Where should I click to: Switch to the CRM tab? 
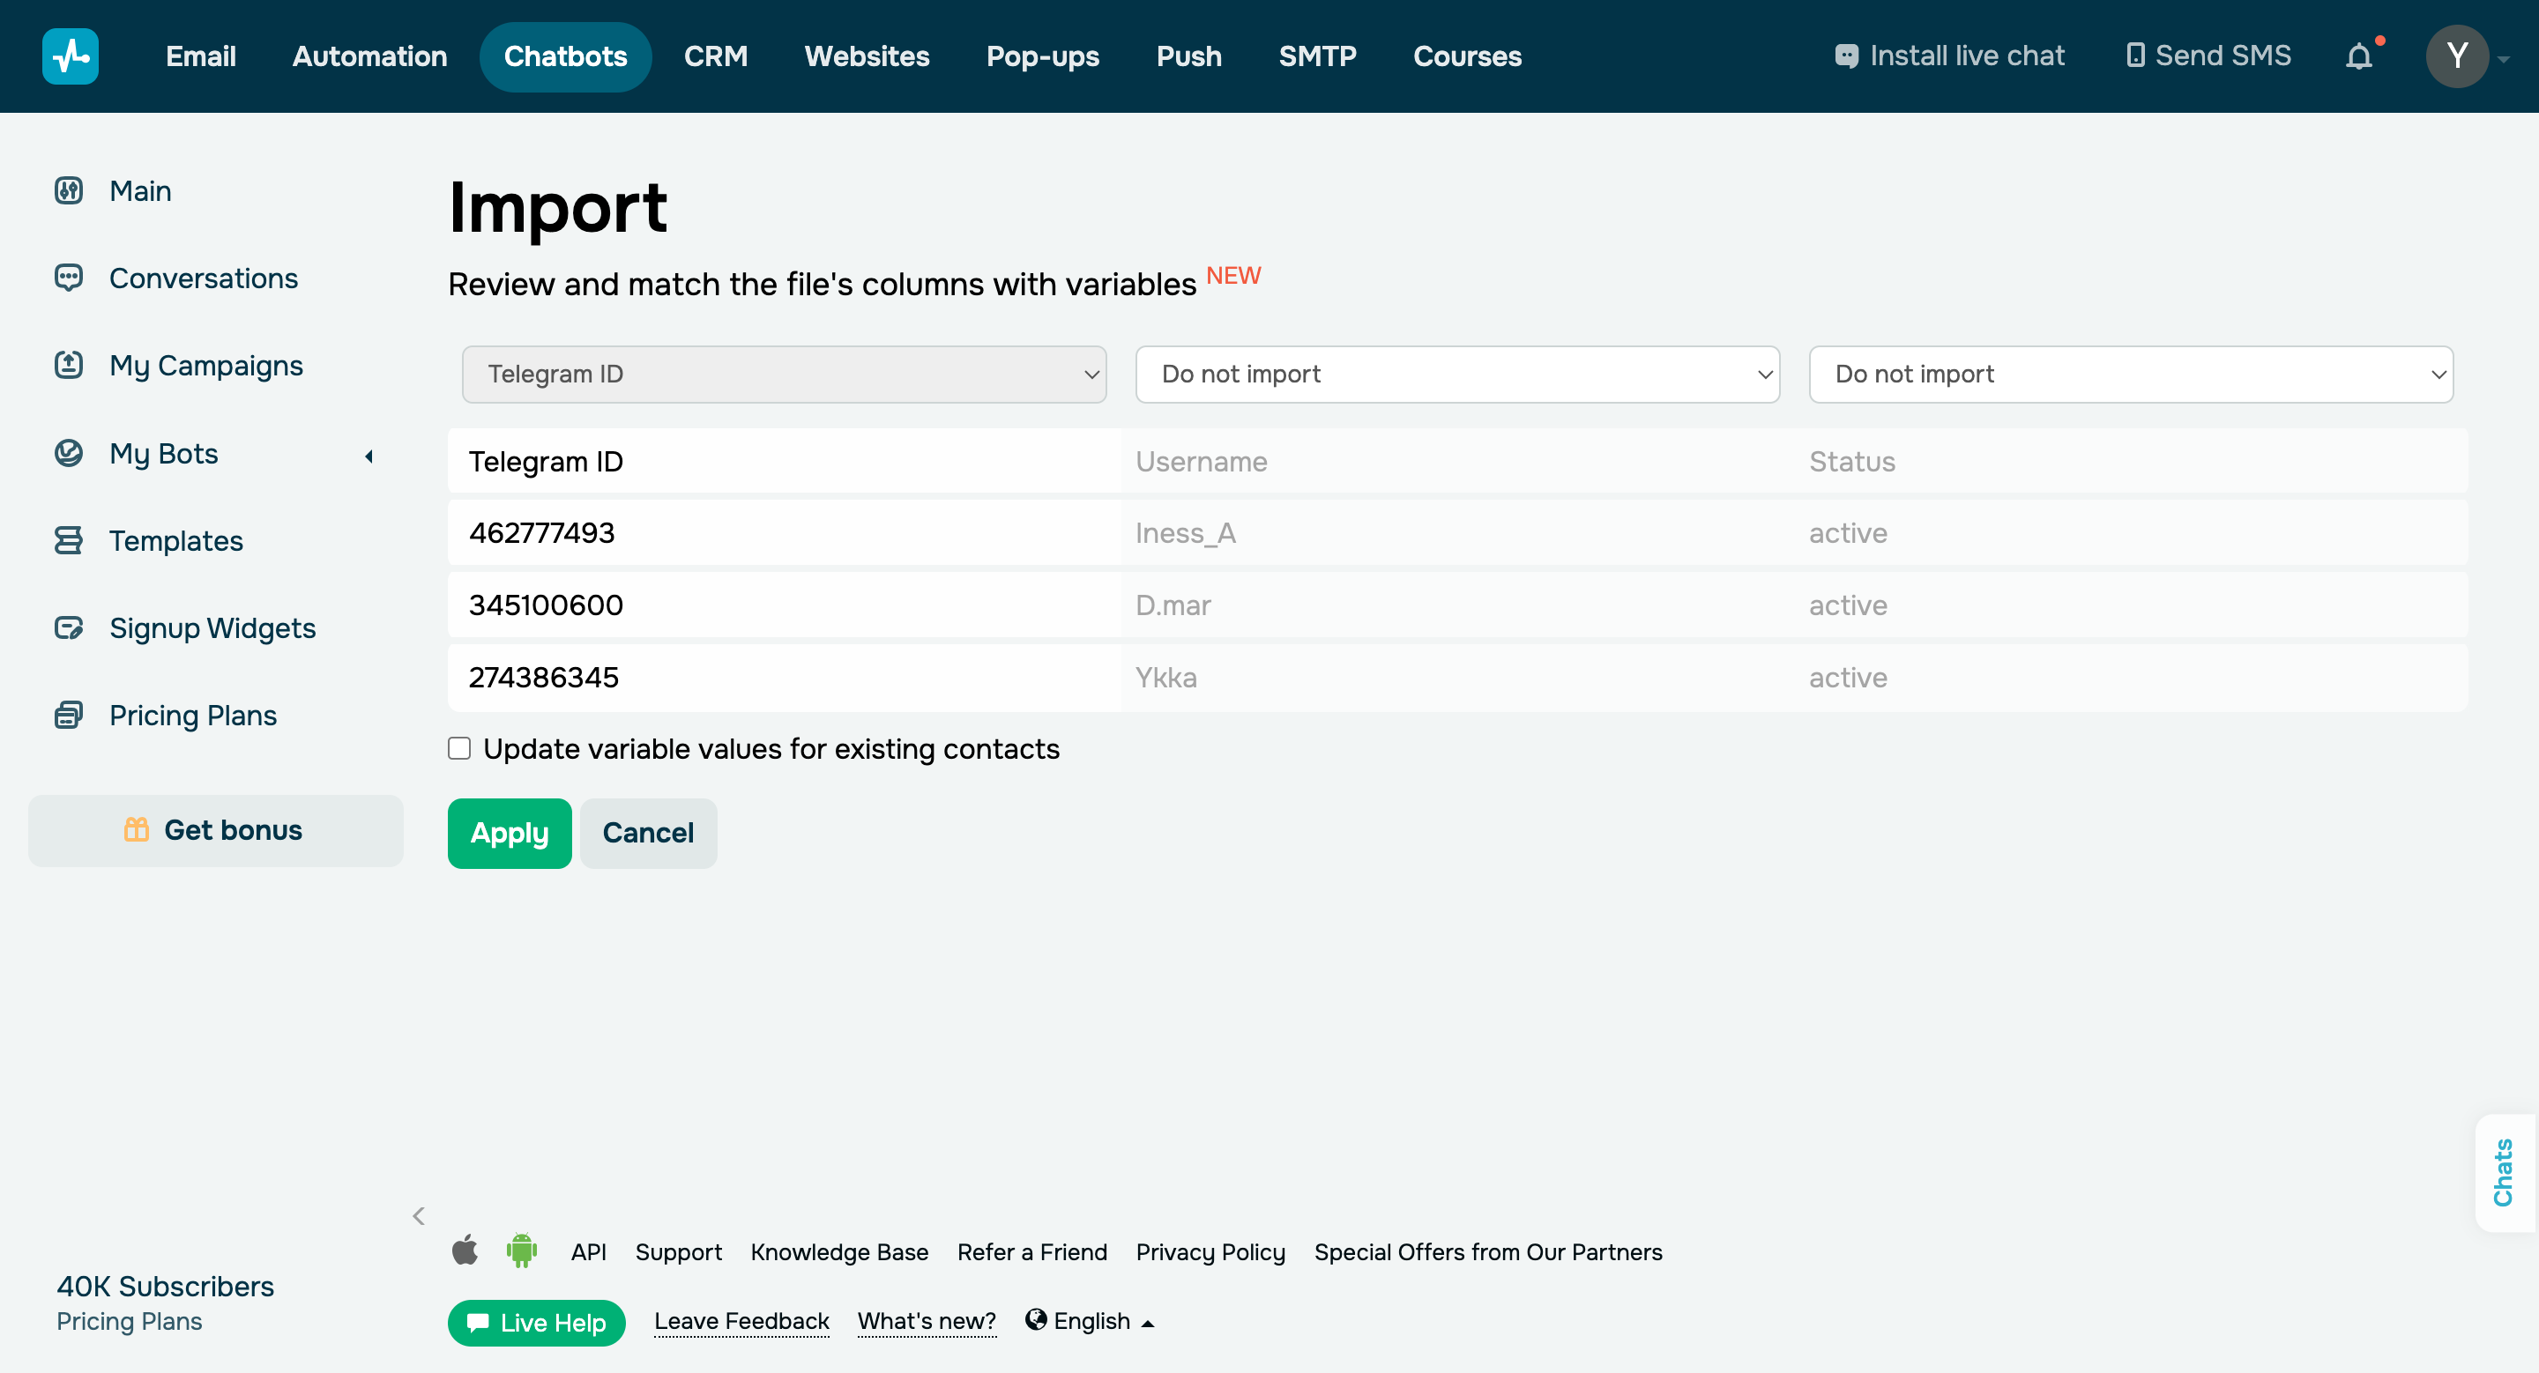716,56
